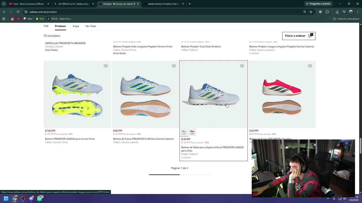Select the Predator category tab

(61, 26)
